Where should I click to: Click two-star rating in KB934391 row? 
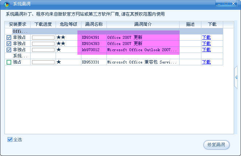(x=61, y=37)
